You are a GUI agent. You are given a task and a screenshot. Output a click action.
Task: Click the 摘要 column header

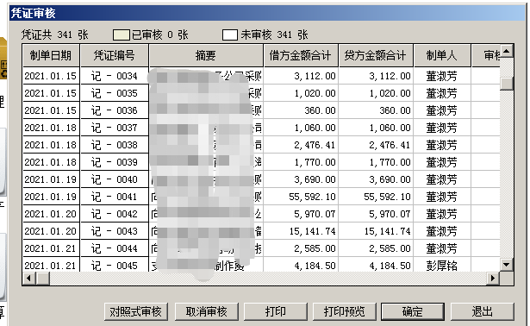206,55
